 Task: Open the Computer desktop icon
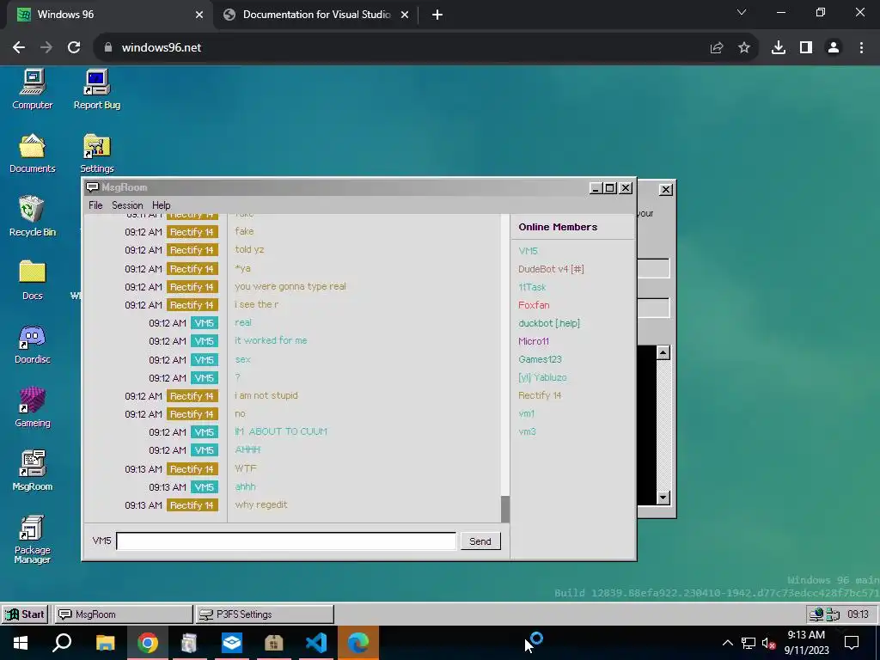(x=33, y=89)
